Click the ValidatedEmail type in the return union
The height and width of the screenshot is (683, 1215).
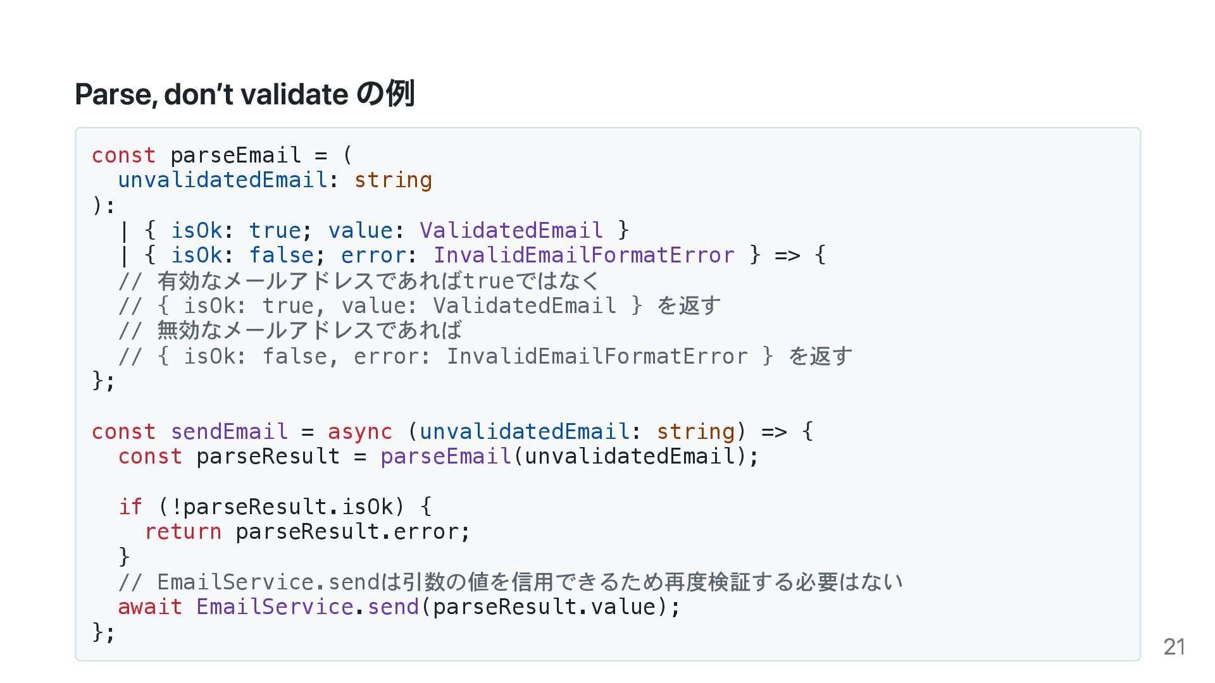click(x=511, y=230)
